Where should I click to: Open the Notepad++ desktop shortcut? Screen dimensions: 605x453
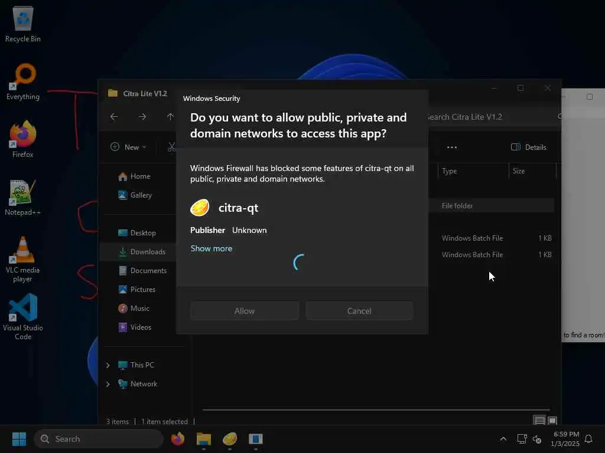pyautogui.click(x=23, y=197)
